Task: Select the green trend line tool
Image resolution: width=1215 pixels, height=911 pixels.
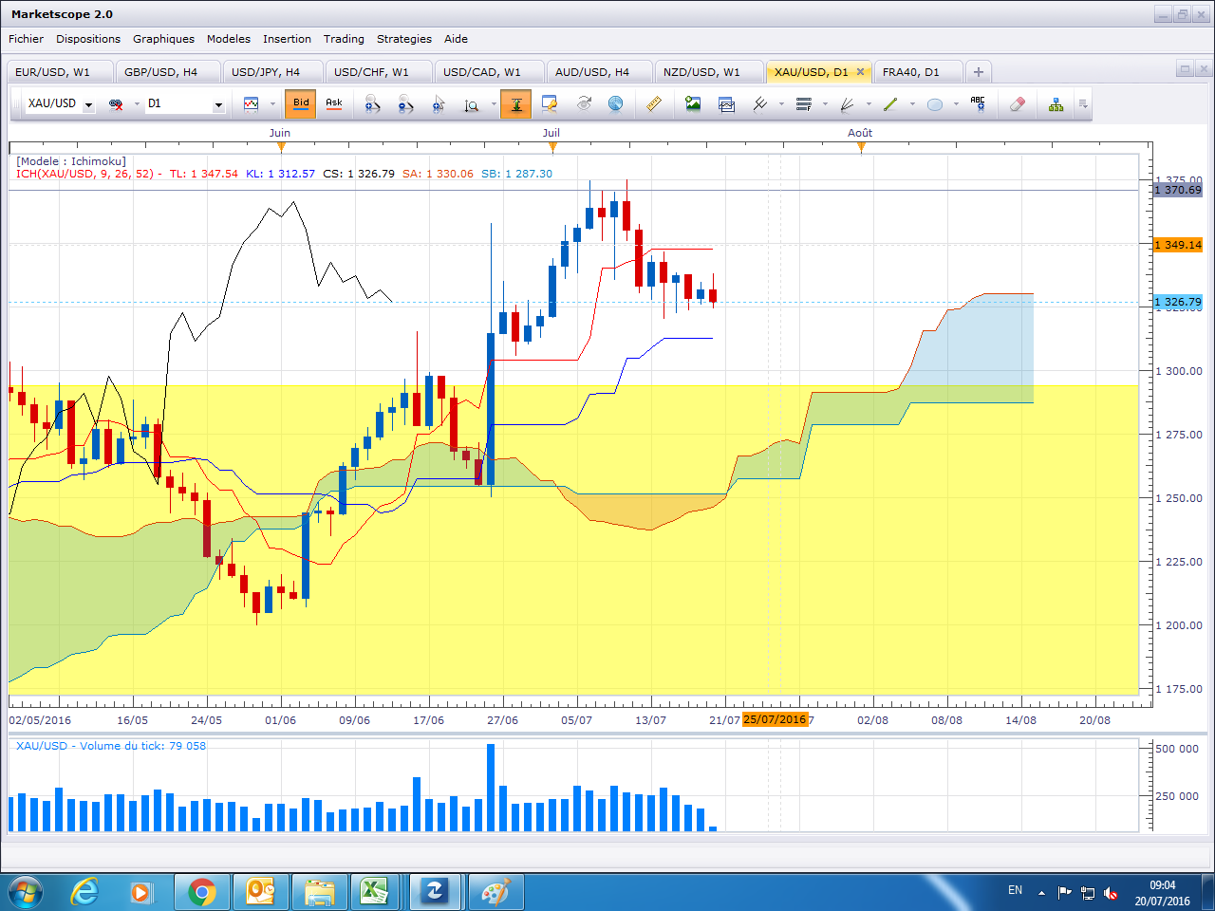Action: tap(890, 103)
